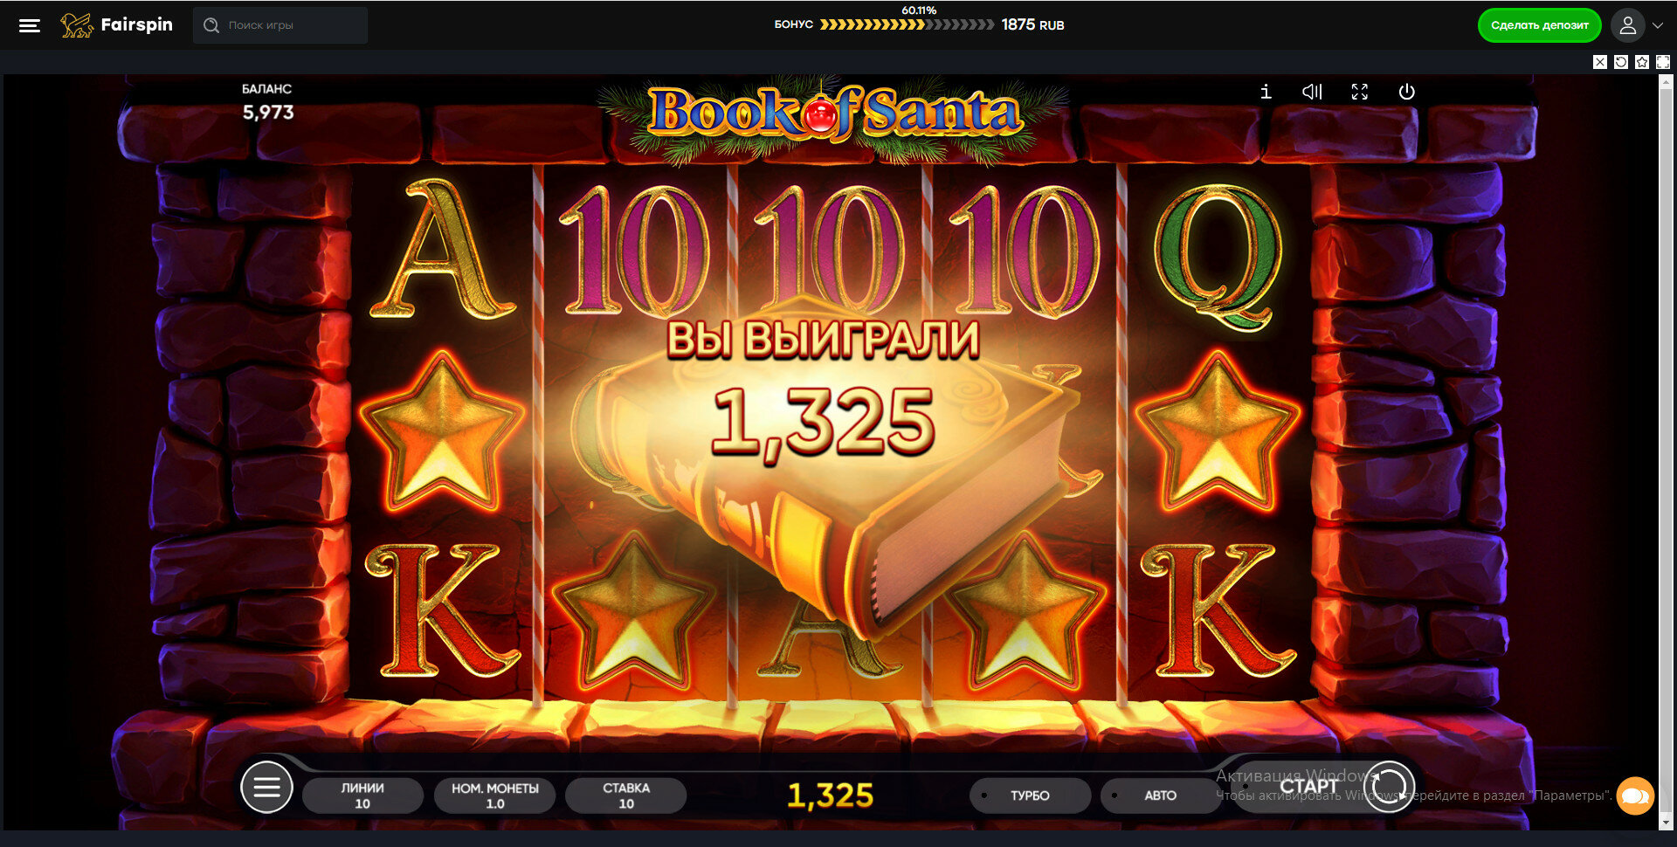Open the НОМ. МОНЕТЫ coin value selector

pyautogui.click(x=494, y=795)
